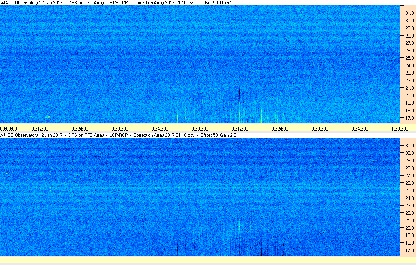Select the RCP-LCP spectrogram title text
Screen dimensions: 416x265
(x=118, y=3)
